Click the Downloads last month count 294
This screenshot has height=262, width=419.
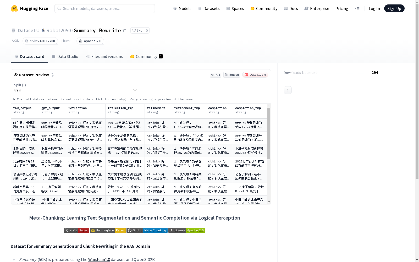click(x=375, y=73)
